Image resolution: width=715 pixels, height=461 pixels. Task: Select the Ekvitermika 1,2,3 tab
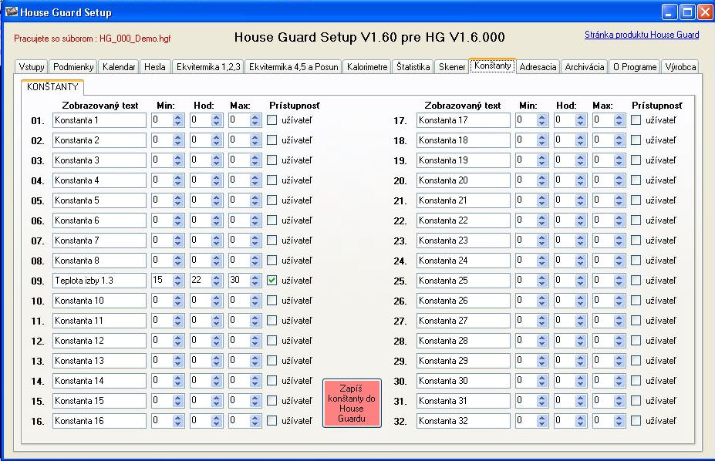point(208,67)
